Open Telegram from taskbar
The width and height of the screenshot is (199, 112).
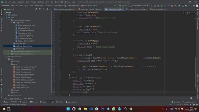pos(108,109)
